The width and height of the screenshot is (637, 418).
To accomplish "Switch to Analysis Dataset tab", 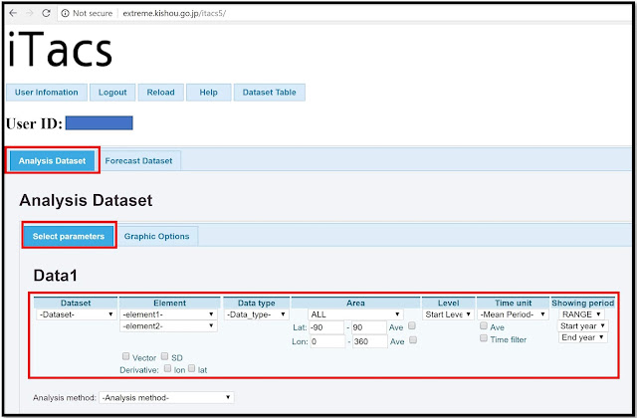I will point(52,161).
